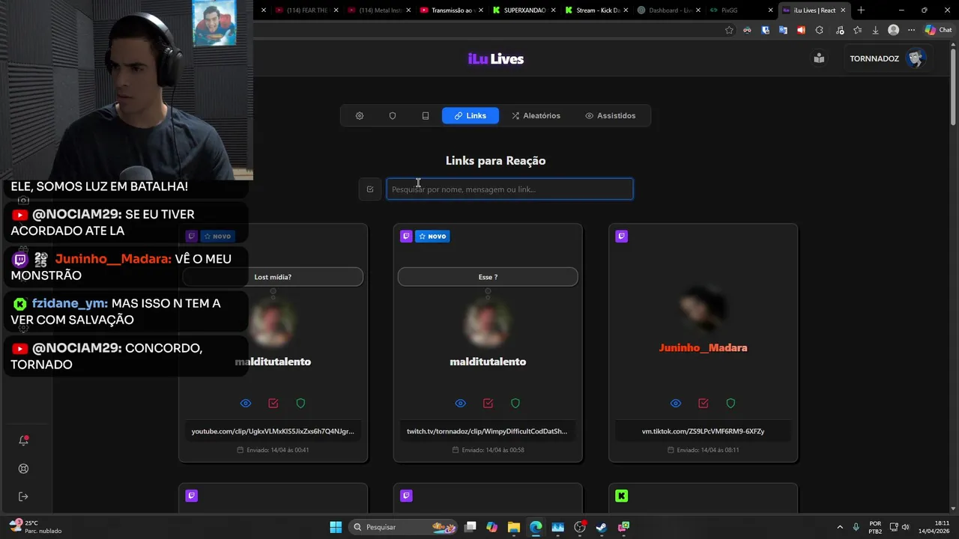Image resolution: width=959 pixels, height=539 pixels.
Task: Open browser downloads
Action: tap(875, 30)
